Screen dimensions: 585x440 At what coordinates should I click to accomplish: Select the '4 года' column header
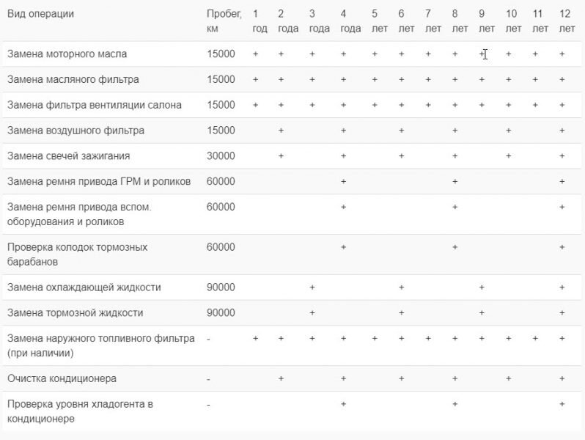350,21
